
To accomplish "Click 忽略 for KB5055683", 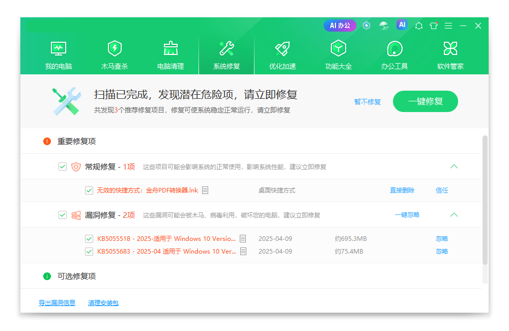I will point(442,252).
